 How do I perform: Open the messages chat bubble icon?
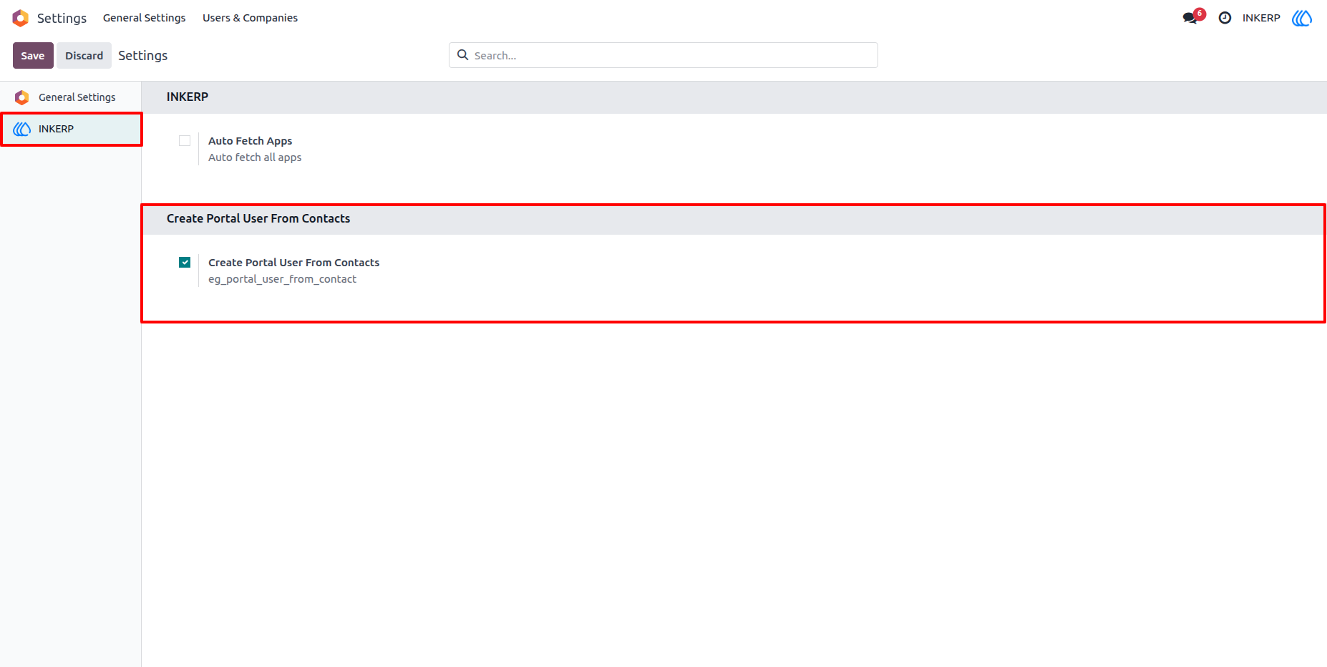point(1190,18)
